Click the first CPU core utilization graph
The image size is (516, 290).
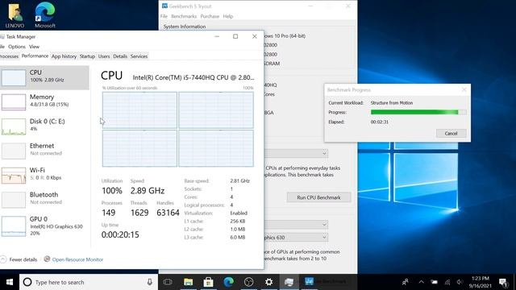[x=139, y=110]
